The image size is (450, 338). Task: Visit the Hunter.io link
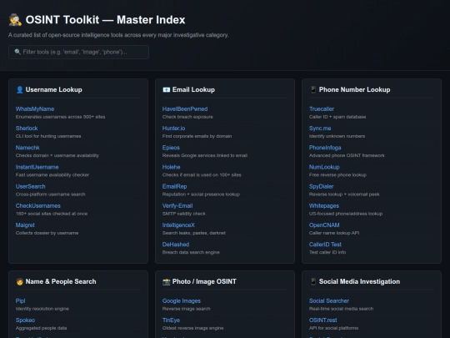pos(173,129)
